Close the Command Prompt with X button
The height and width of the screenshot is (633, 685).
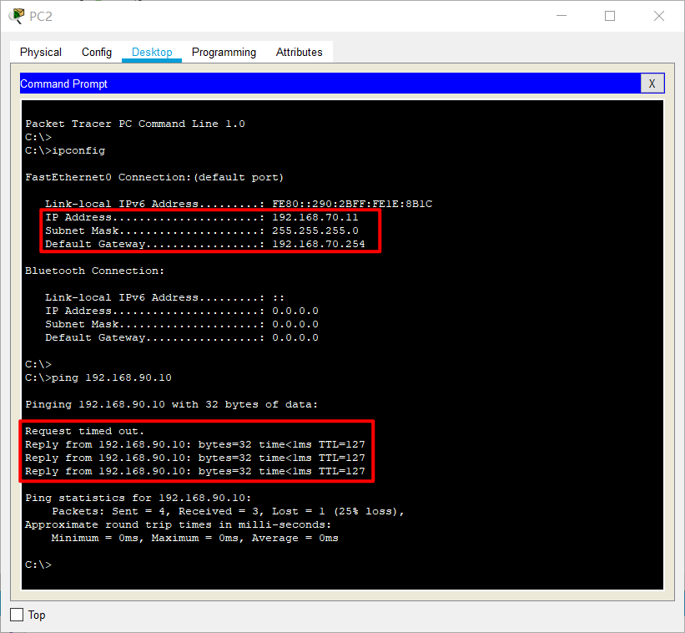[652, 84]
